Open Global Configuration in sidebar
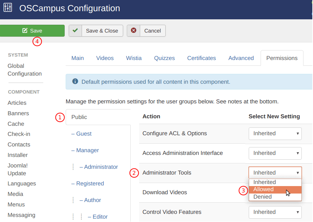Screen dimensions: 313x222 [x=24, y=69]
